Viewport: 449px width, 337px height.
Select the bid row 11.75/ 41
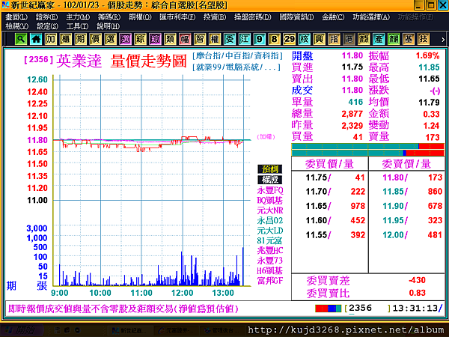coord(329,177)
